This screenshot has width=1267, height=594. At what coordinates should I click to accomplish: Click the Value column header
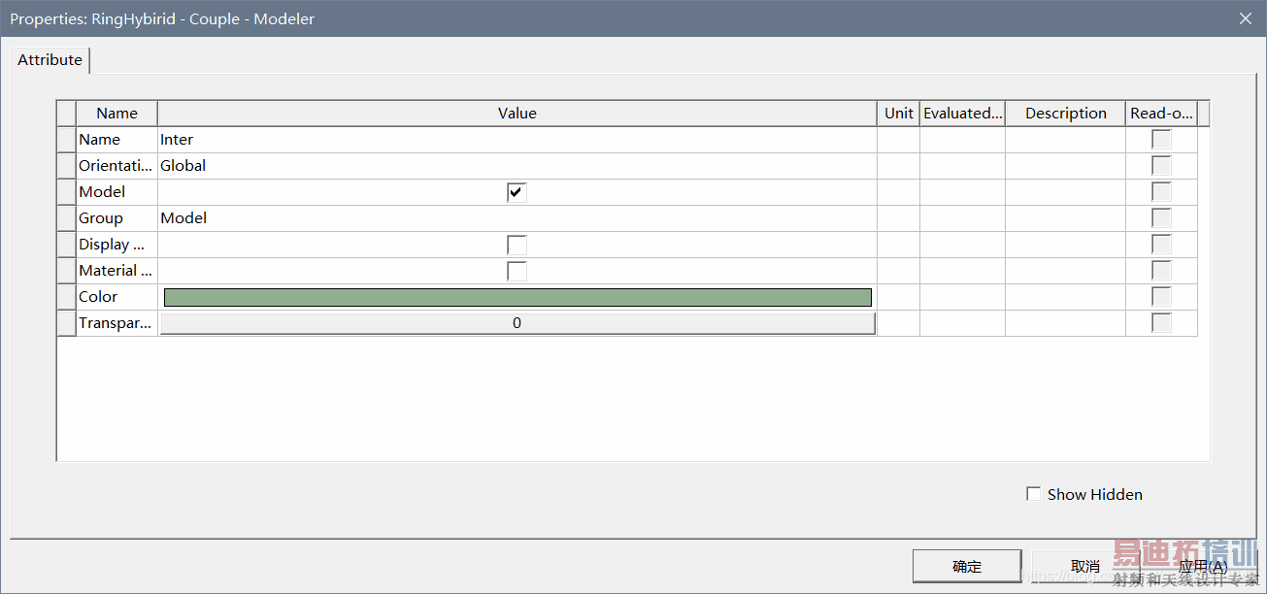point(517,114)
